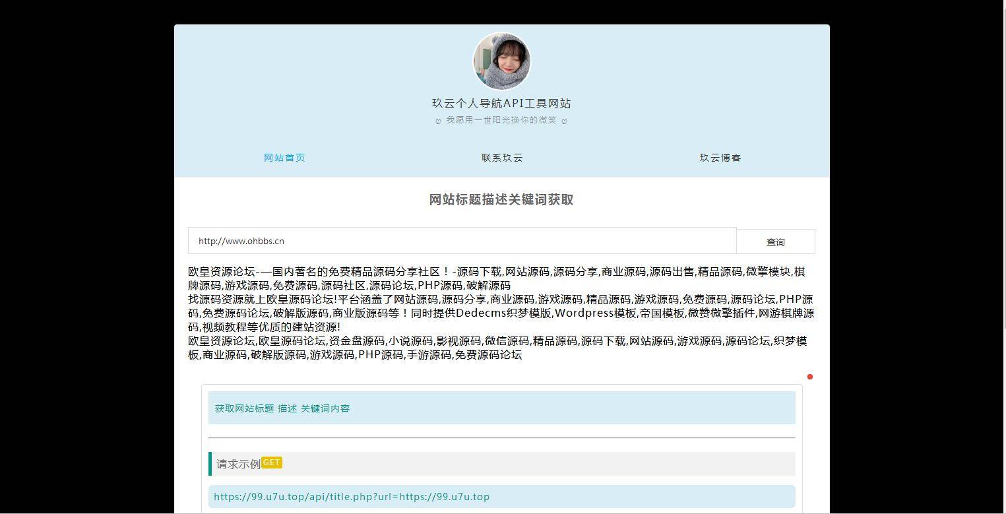Click the red dot indicator above the API panel
This screenshot has height=514, width=1006.
(x=810, y=377)
